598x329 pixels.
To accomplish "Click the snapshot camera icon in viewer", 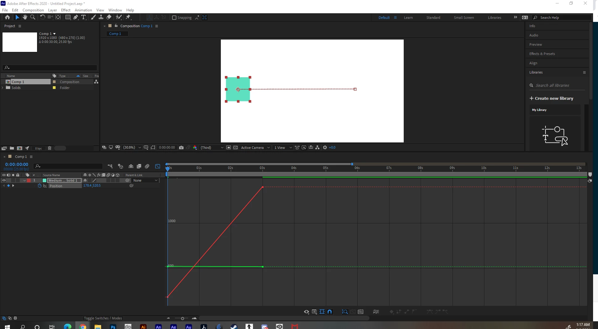I will (181, 147).
